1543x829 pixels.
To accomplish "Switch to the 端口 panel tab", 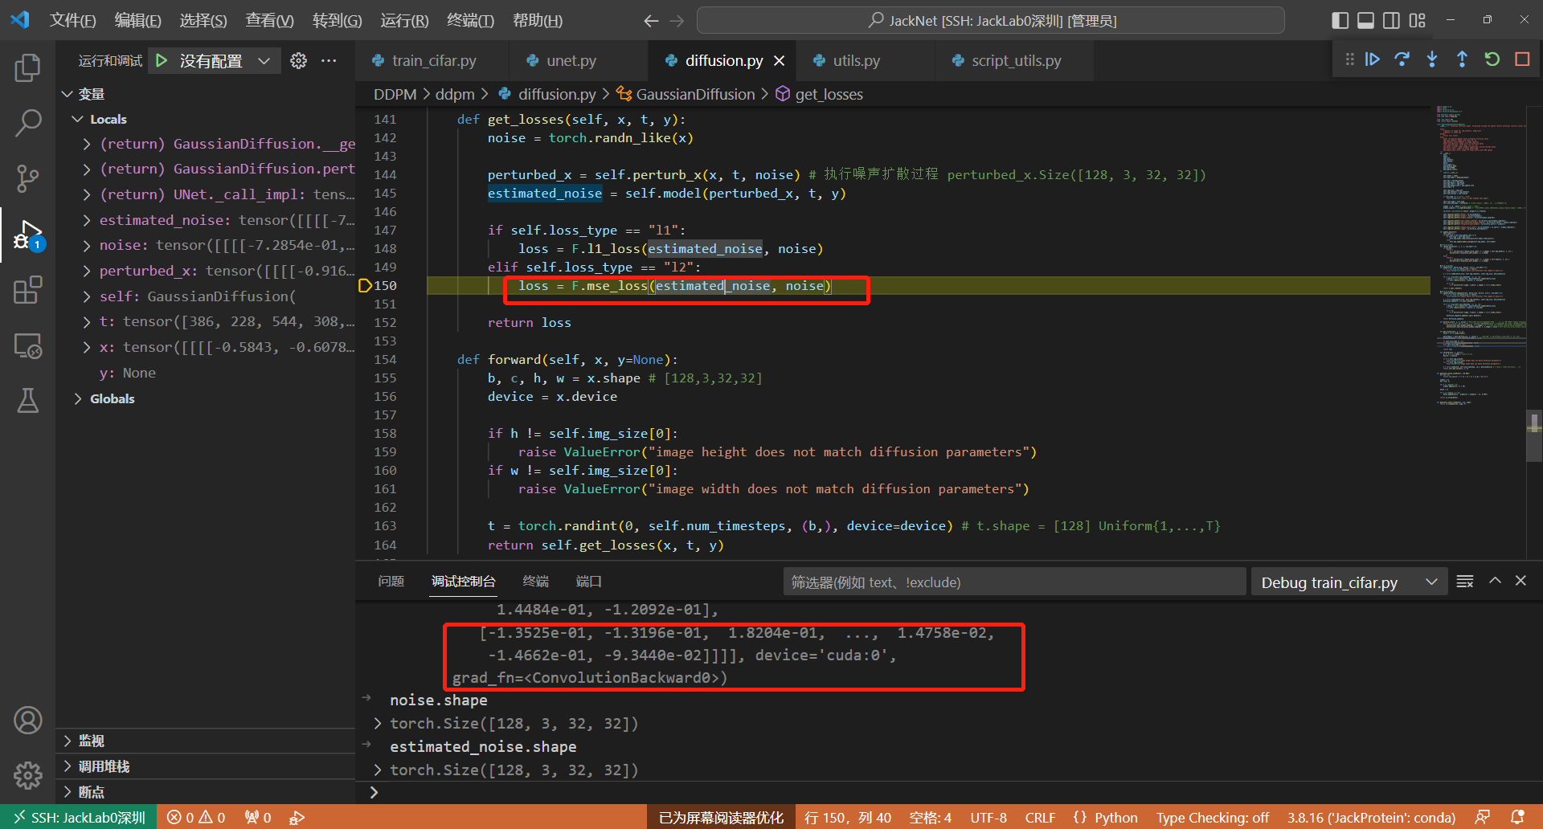I will pos(589,581).
